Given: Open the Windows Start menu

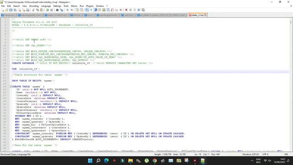Looking at the screenshot, I should [x=90, y=160].
